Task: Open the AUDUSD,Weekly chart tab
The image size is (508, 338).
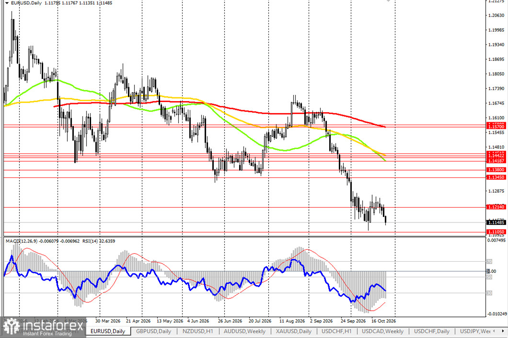Action: coord(244,331)
